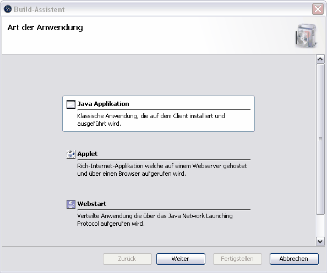The image size is (327, 273).
Task: Click the vertical scrollbar thumb
Action: tap(320, 139)
